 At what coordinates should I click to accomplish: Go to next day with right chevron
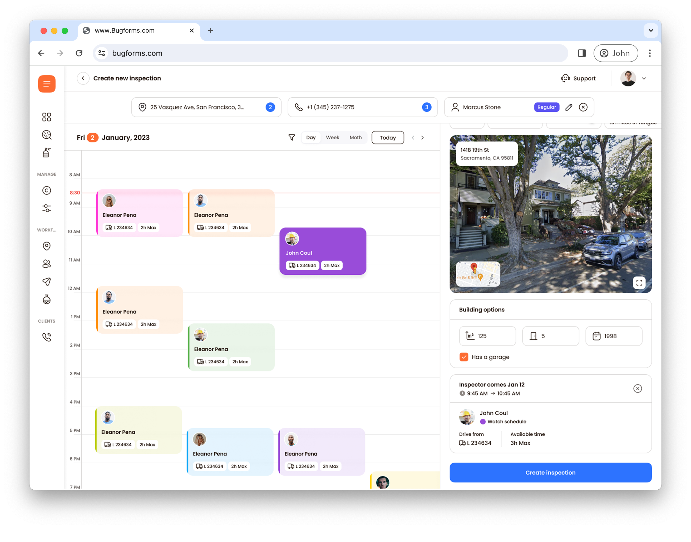422,137
